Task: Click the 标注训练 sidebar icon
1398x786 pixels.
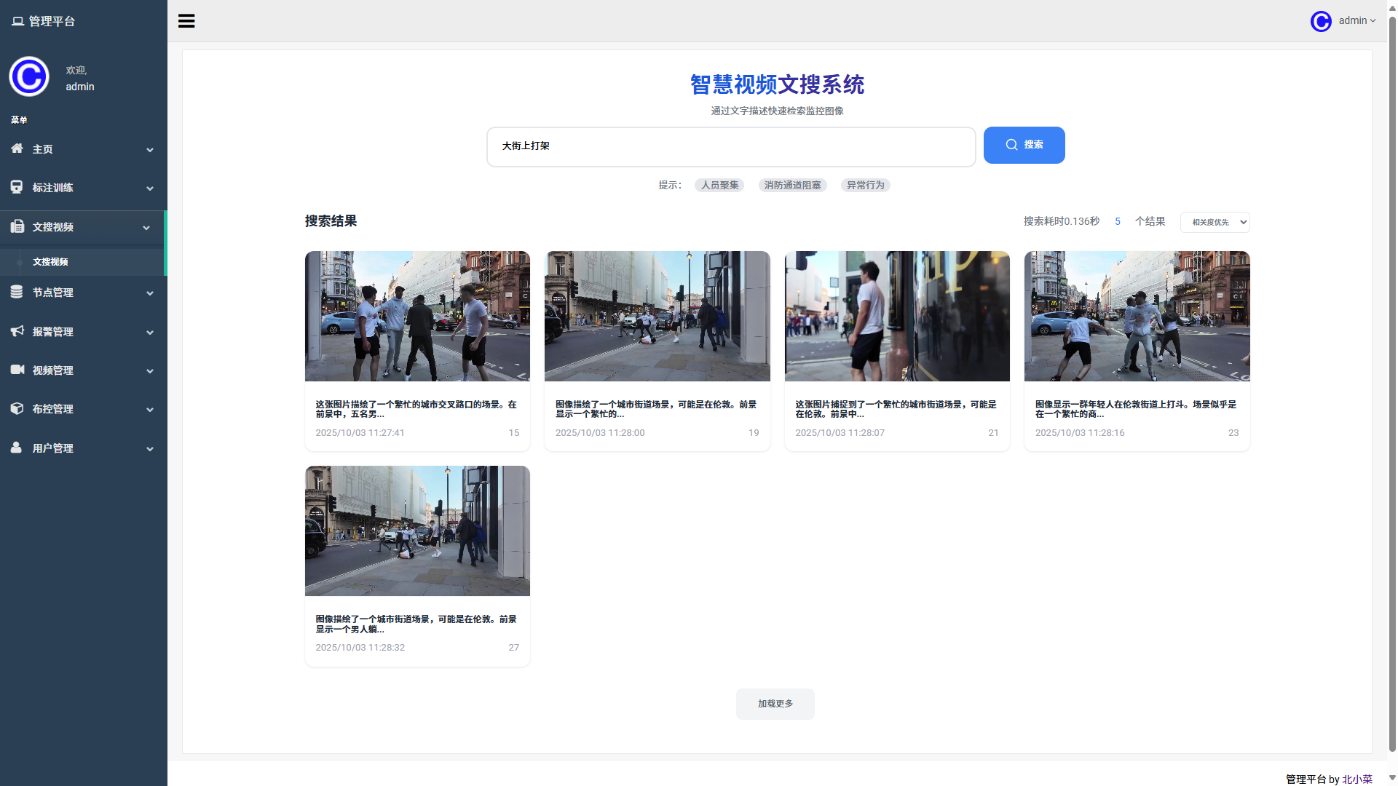Action: coord(17,187)
